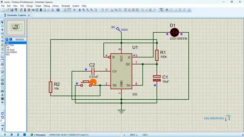Screen dimensions: 244x137
Task: Click the R2 10k resistor
Action: (x=50, y=87)
